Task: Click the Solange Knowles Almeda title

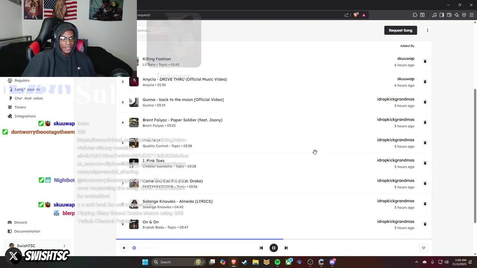Action: [x=177, y=201]
